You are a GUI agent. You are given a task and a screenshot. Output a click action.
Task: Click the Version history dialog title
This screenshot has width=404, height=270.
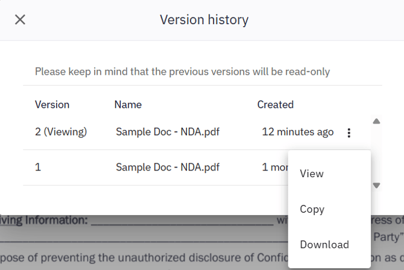point(204,20)
